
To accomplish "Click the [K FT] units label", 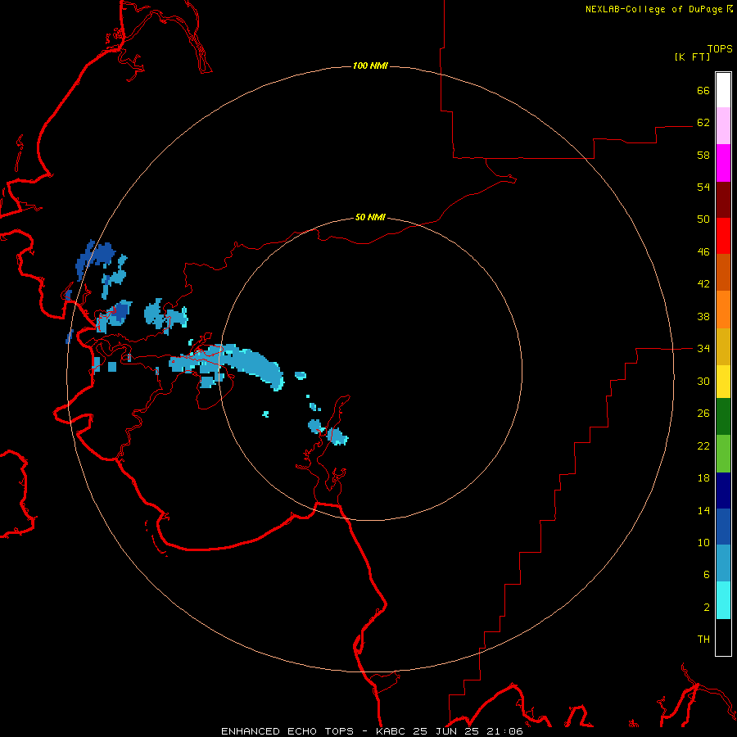I will point(692,57).
